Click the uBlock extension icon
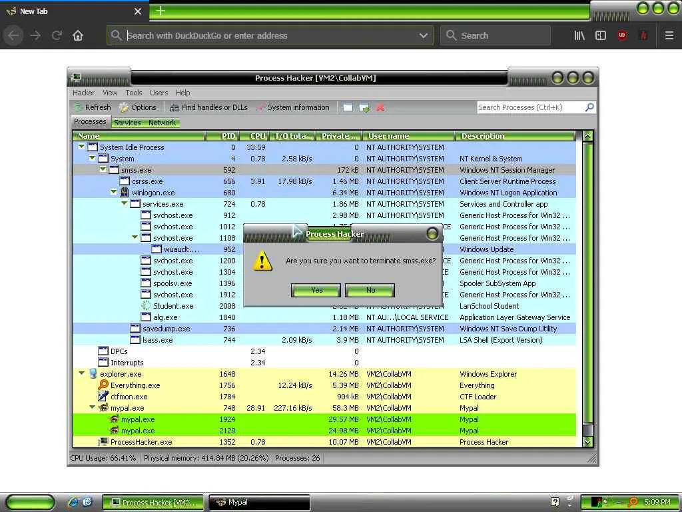 (622, 35)
